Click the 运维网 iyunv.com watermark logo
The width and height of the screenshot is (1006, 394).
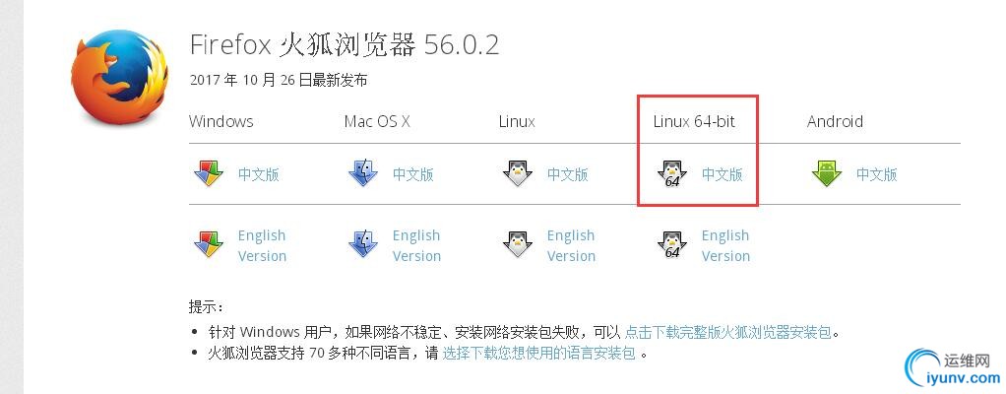click(x=952, y=369)
